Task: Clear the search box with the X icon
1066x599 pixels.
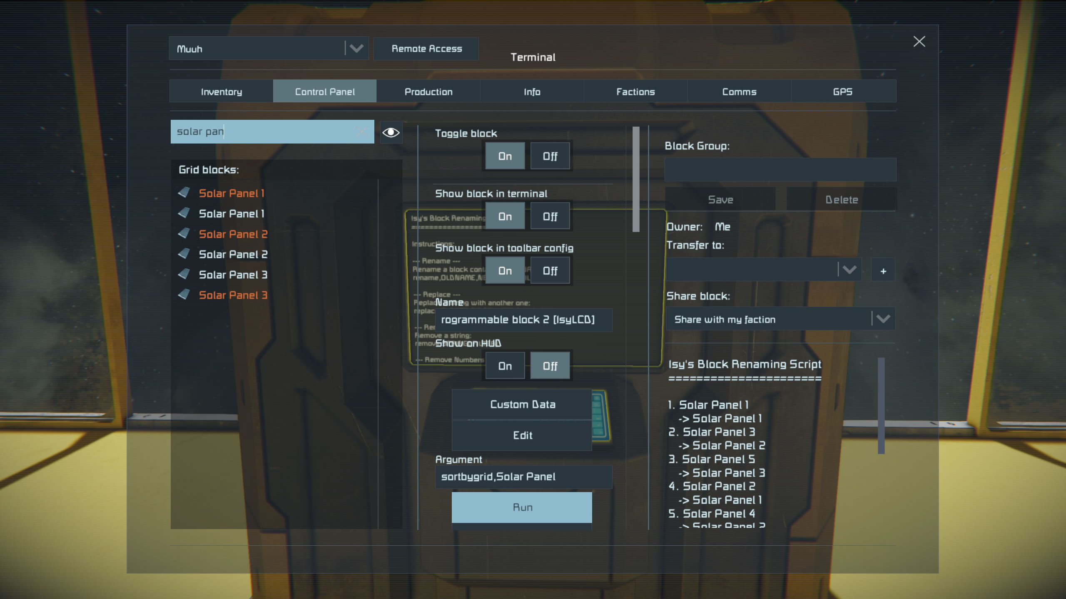Action: 362,132
